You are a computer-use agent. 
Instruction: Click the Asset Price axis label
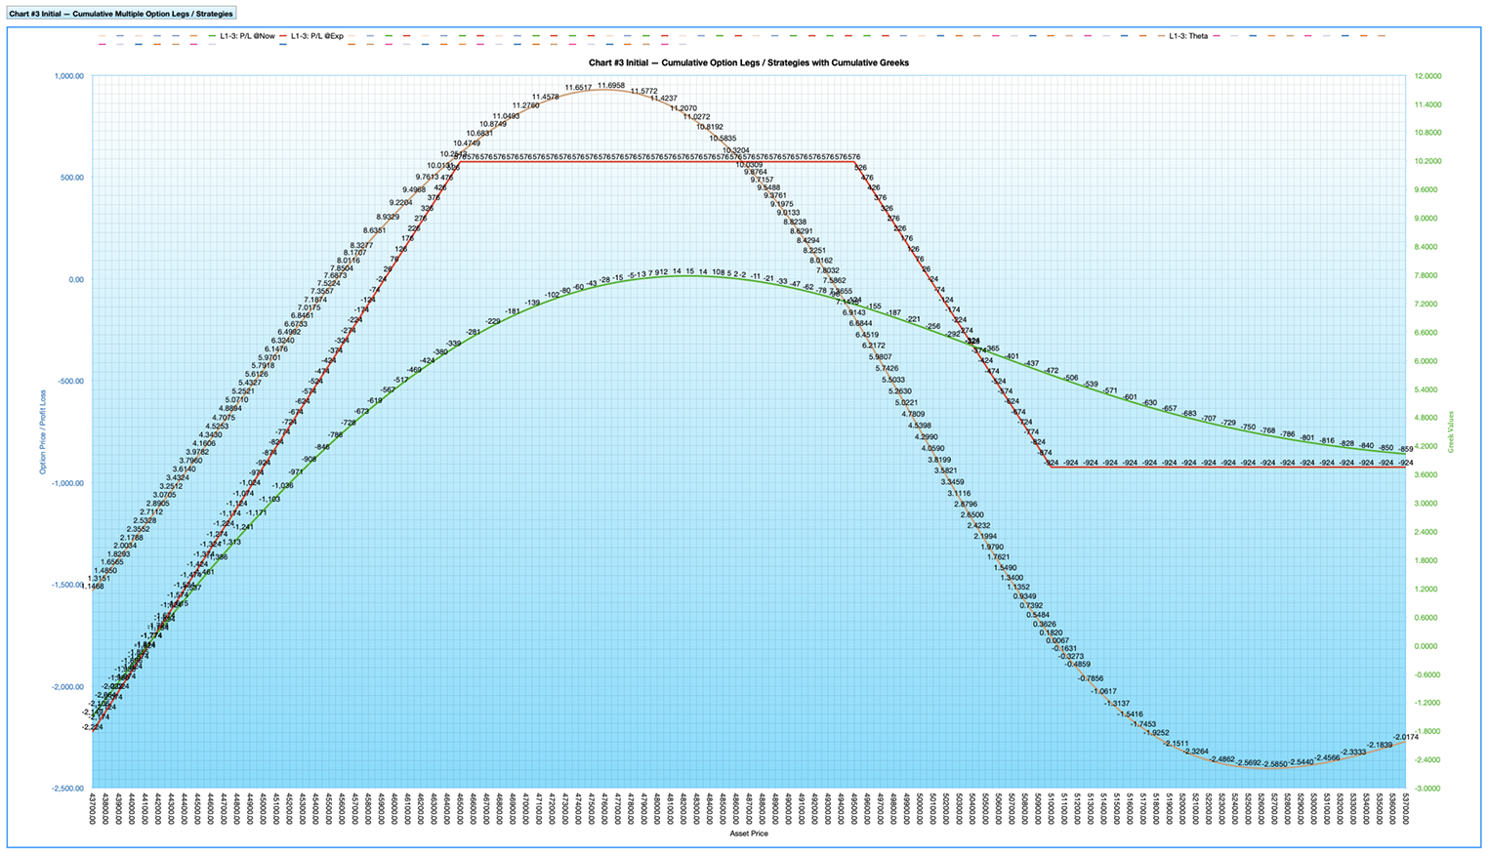tap(748, 835)
